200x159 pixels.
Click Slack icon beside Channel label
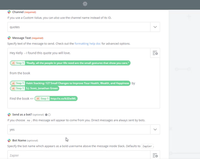9,12
